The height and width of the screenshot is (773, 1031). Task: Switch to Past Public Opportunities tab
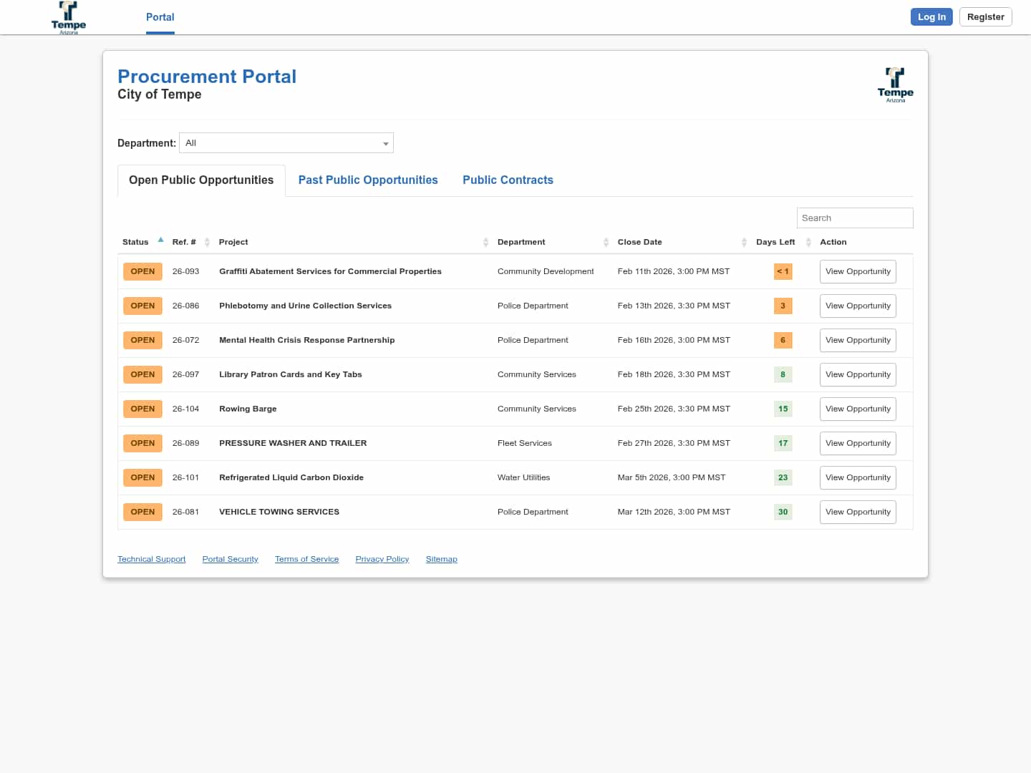tap(368, 180)
